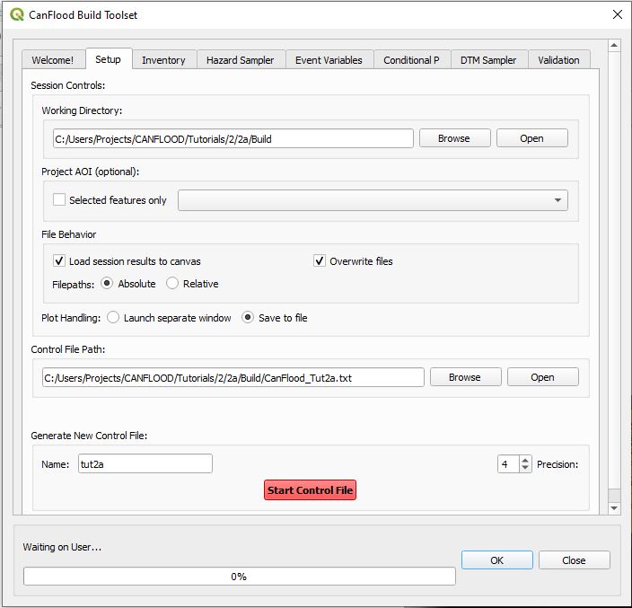632x608 pixels.
Task: Go to the Validation tab
Action: (558, 60)
